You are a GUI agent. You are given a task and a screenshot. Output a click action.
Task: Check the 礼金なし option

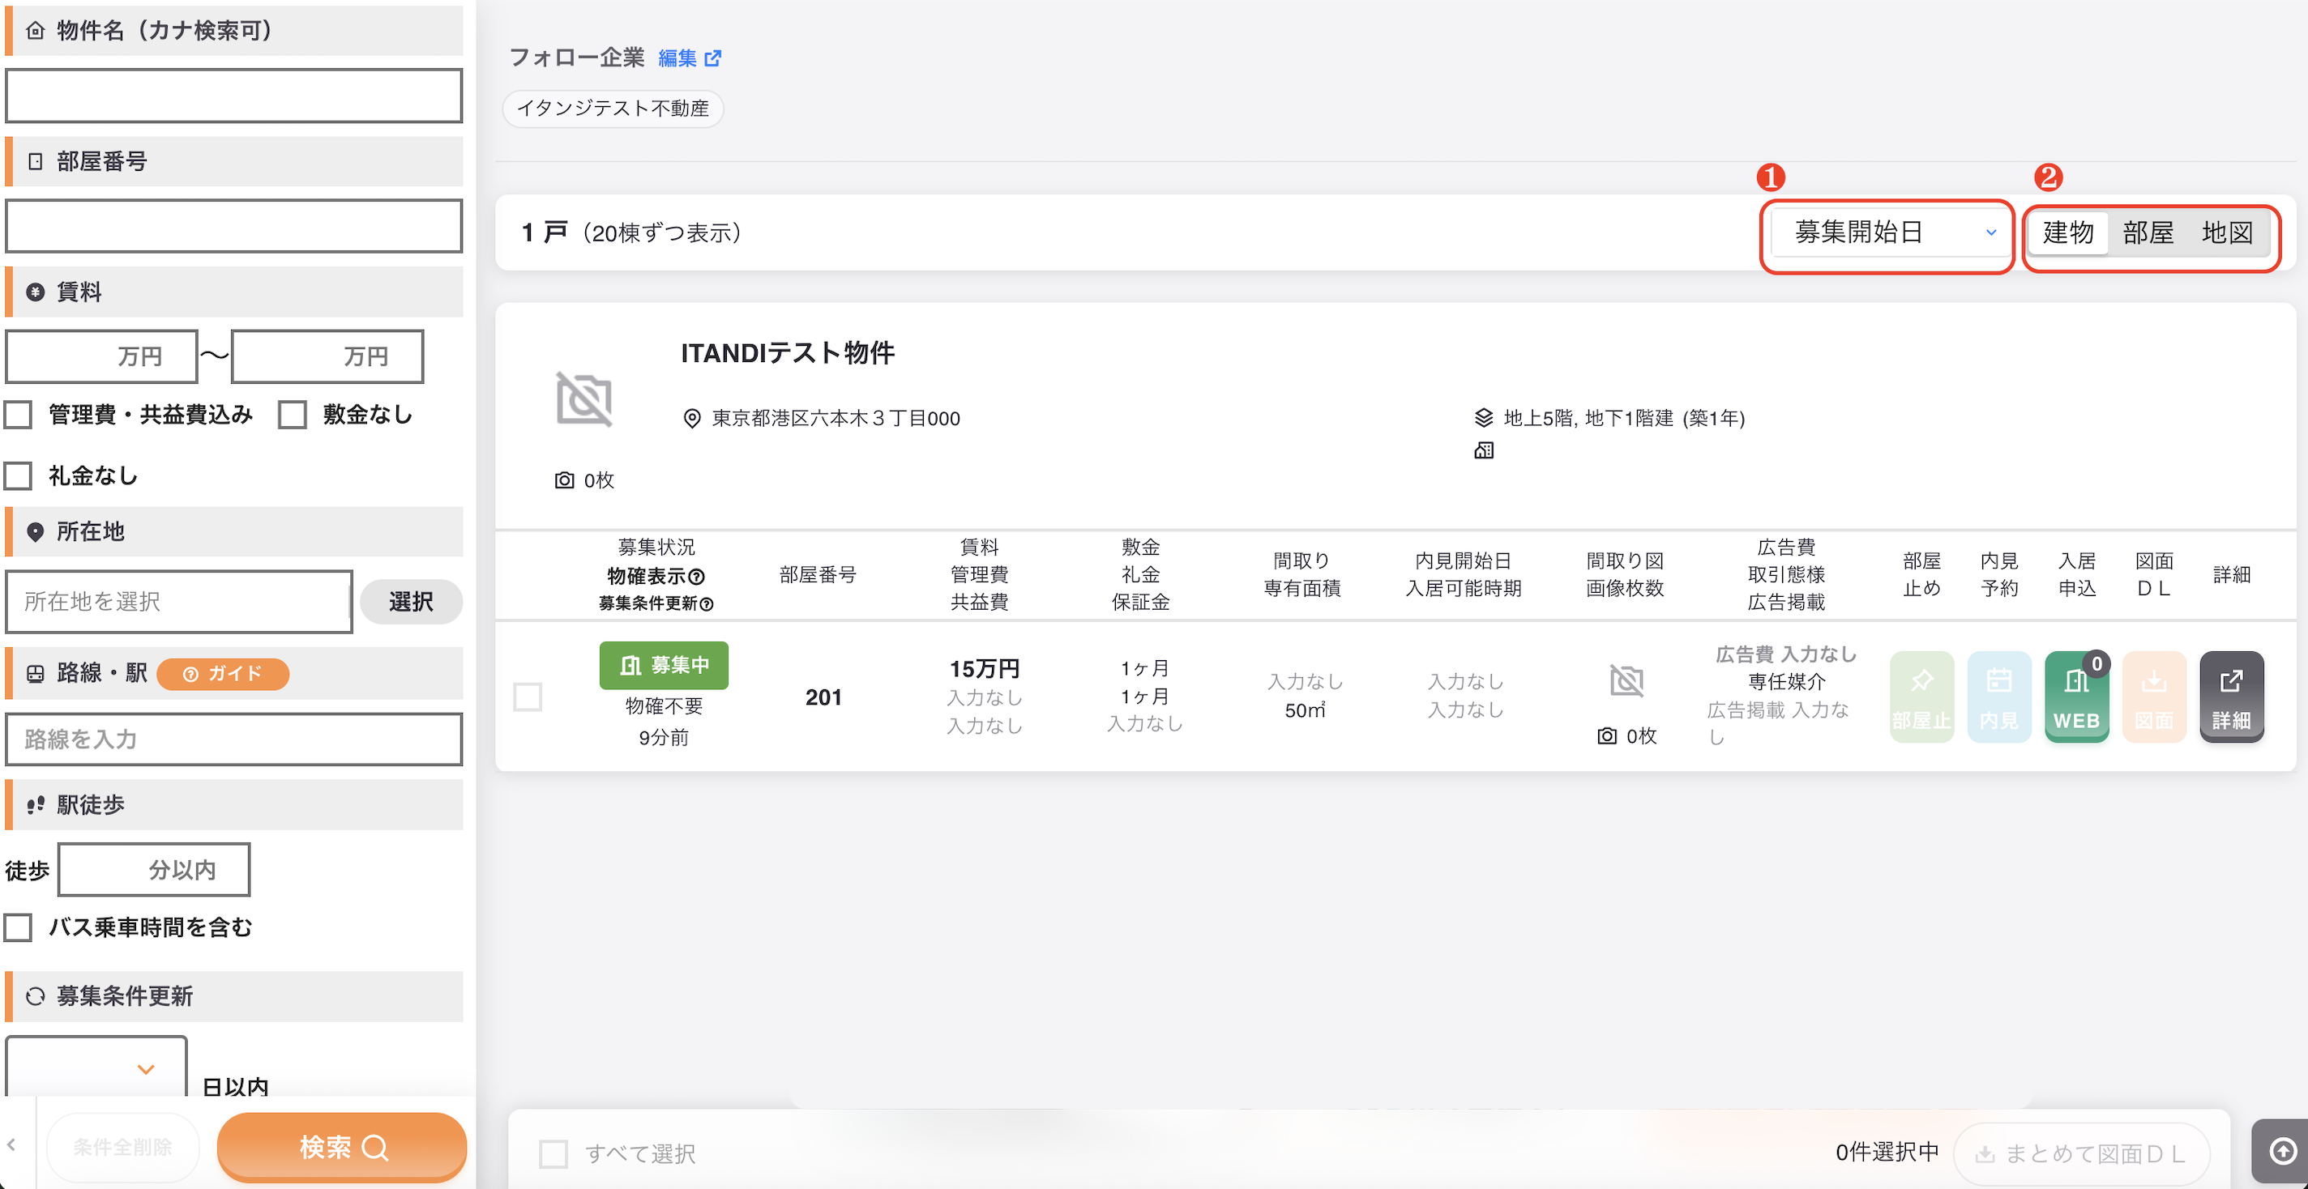pos(18,475)
